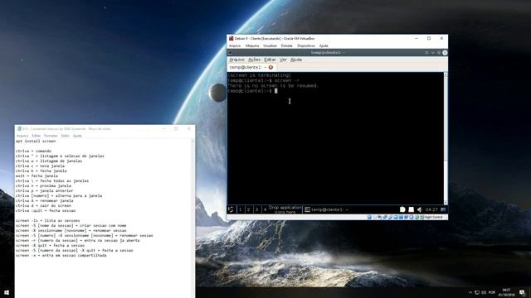Click the volume speaker icon in VM panel
The width and height of the screenshot is (531, 298).
point(420,209)
